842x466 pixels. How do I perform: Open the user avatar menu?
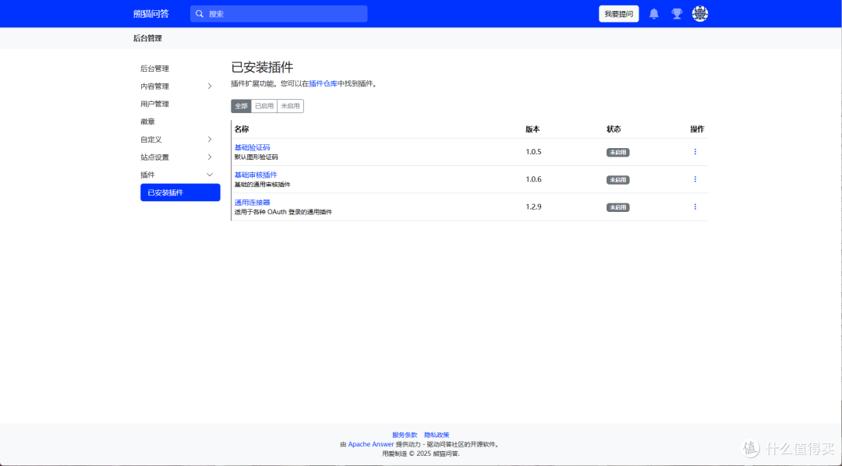click(699, 14)
